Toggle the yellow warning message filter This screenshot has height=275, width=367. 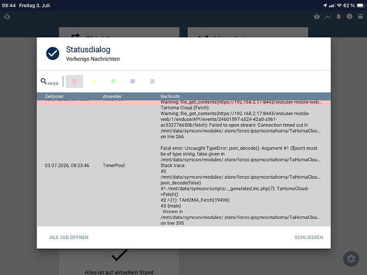(x=94, y=81)
